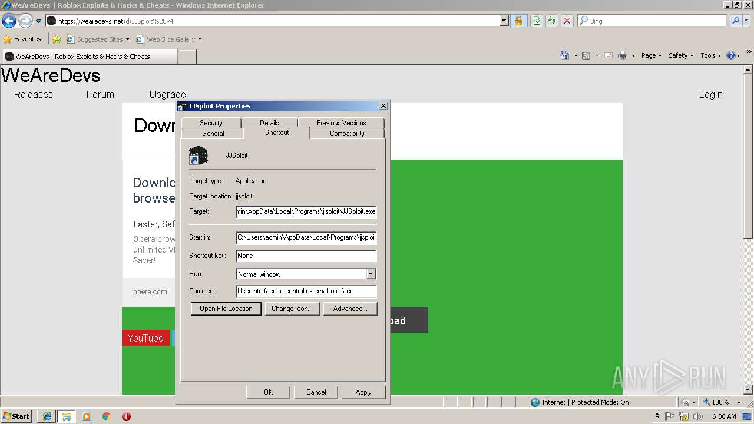This screenshot has height=424, width=754.
Task: Show hidden tray icons arrow
Action: pos(657,416)
